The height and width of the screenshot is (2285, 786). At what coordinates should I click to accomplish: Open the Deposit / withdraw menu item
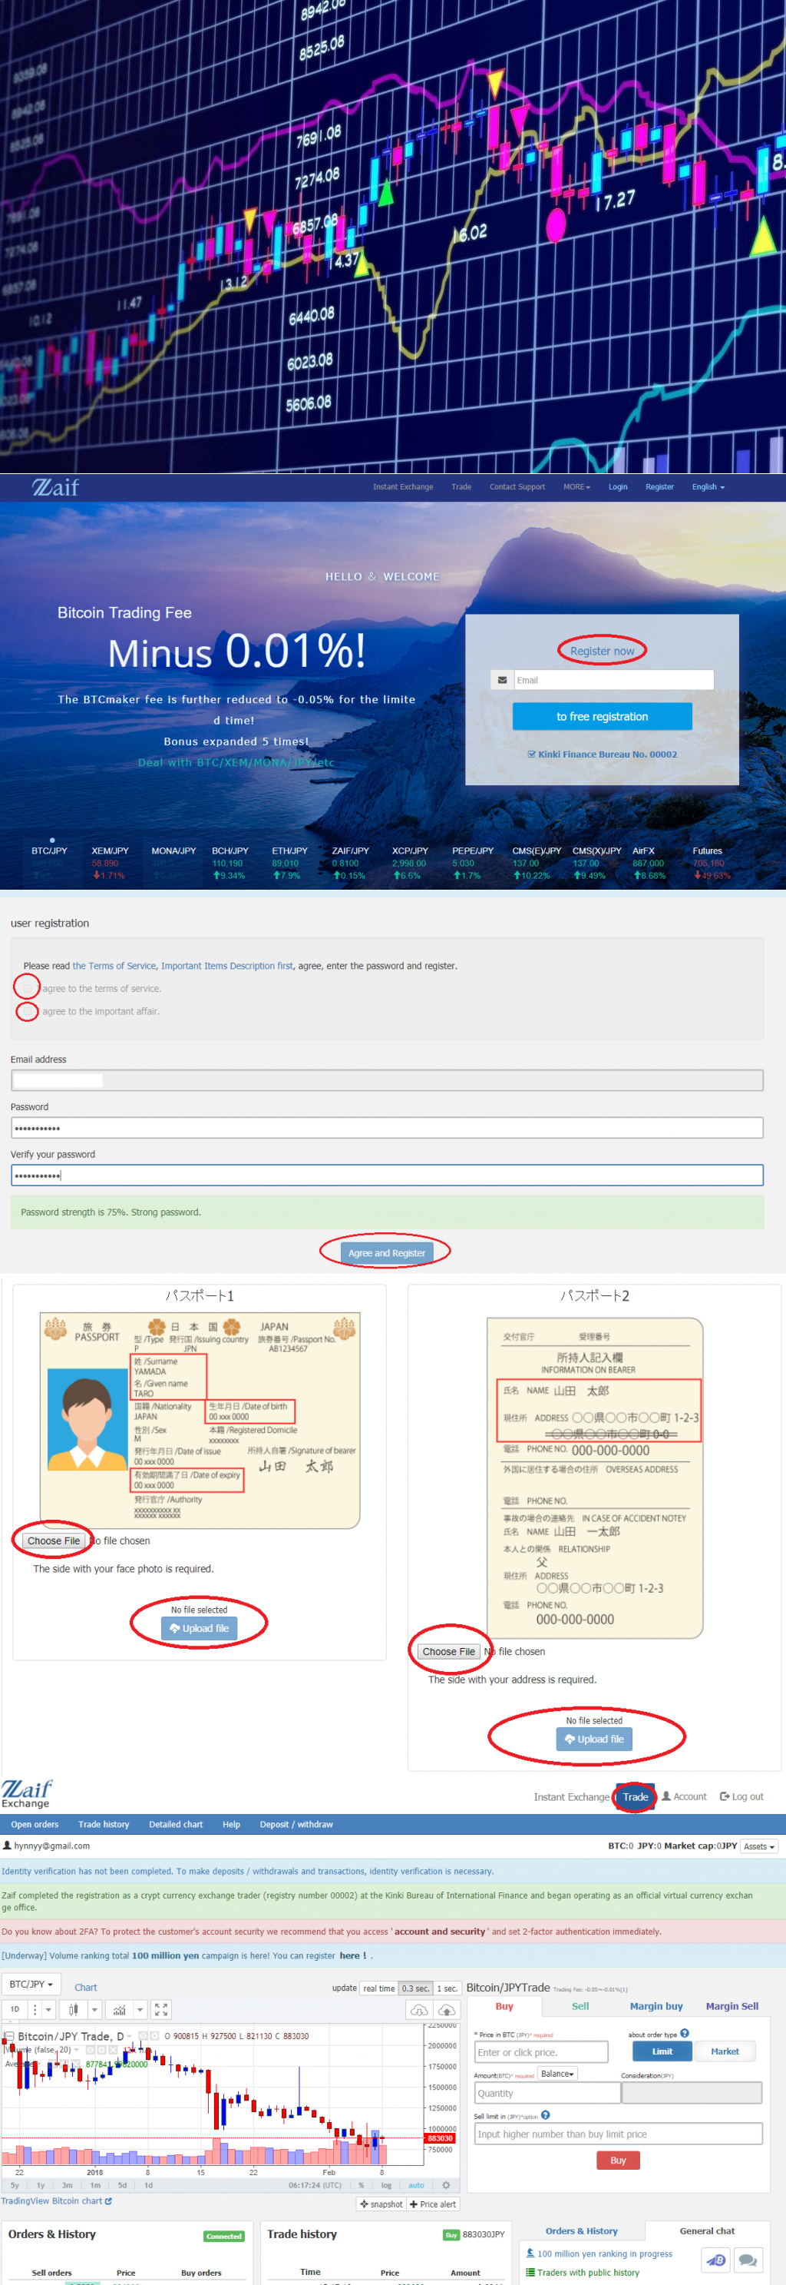(x=296, y=1824)
